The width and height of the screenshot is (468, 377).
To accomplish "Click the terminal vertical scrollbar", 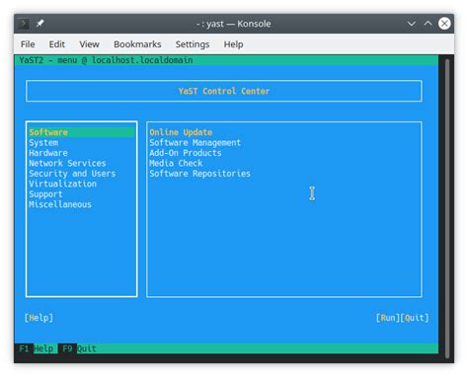I will point(447,208).
